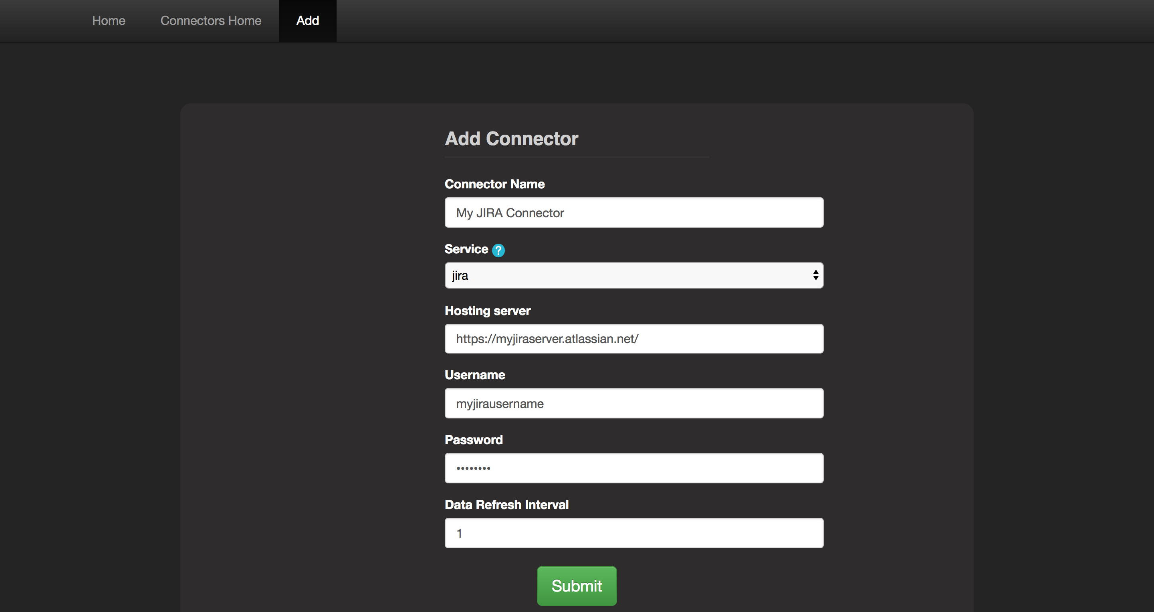Click the Hosting server label

pyautogui.click(x=487, y=311)
